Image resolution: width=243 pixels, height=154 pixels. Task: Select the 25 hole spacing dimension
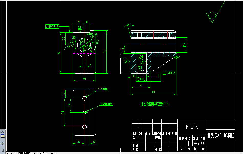[69, 105]
